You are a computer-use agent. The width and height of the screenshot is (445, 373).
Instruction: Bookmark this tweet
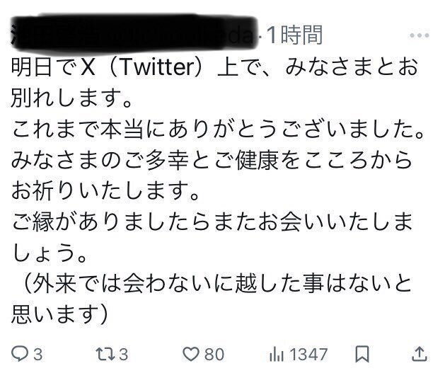coord(362,354)
